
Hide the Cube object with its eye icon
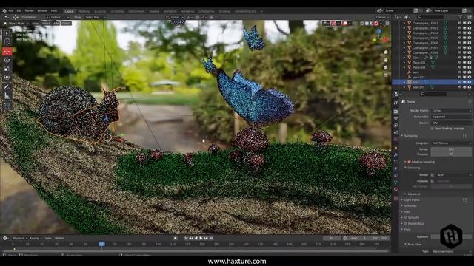point(460,58)
